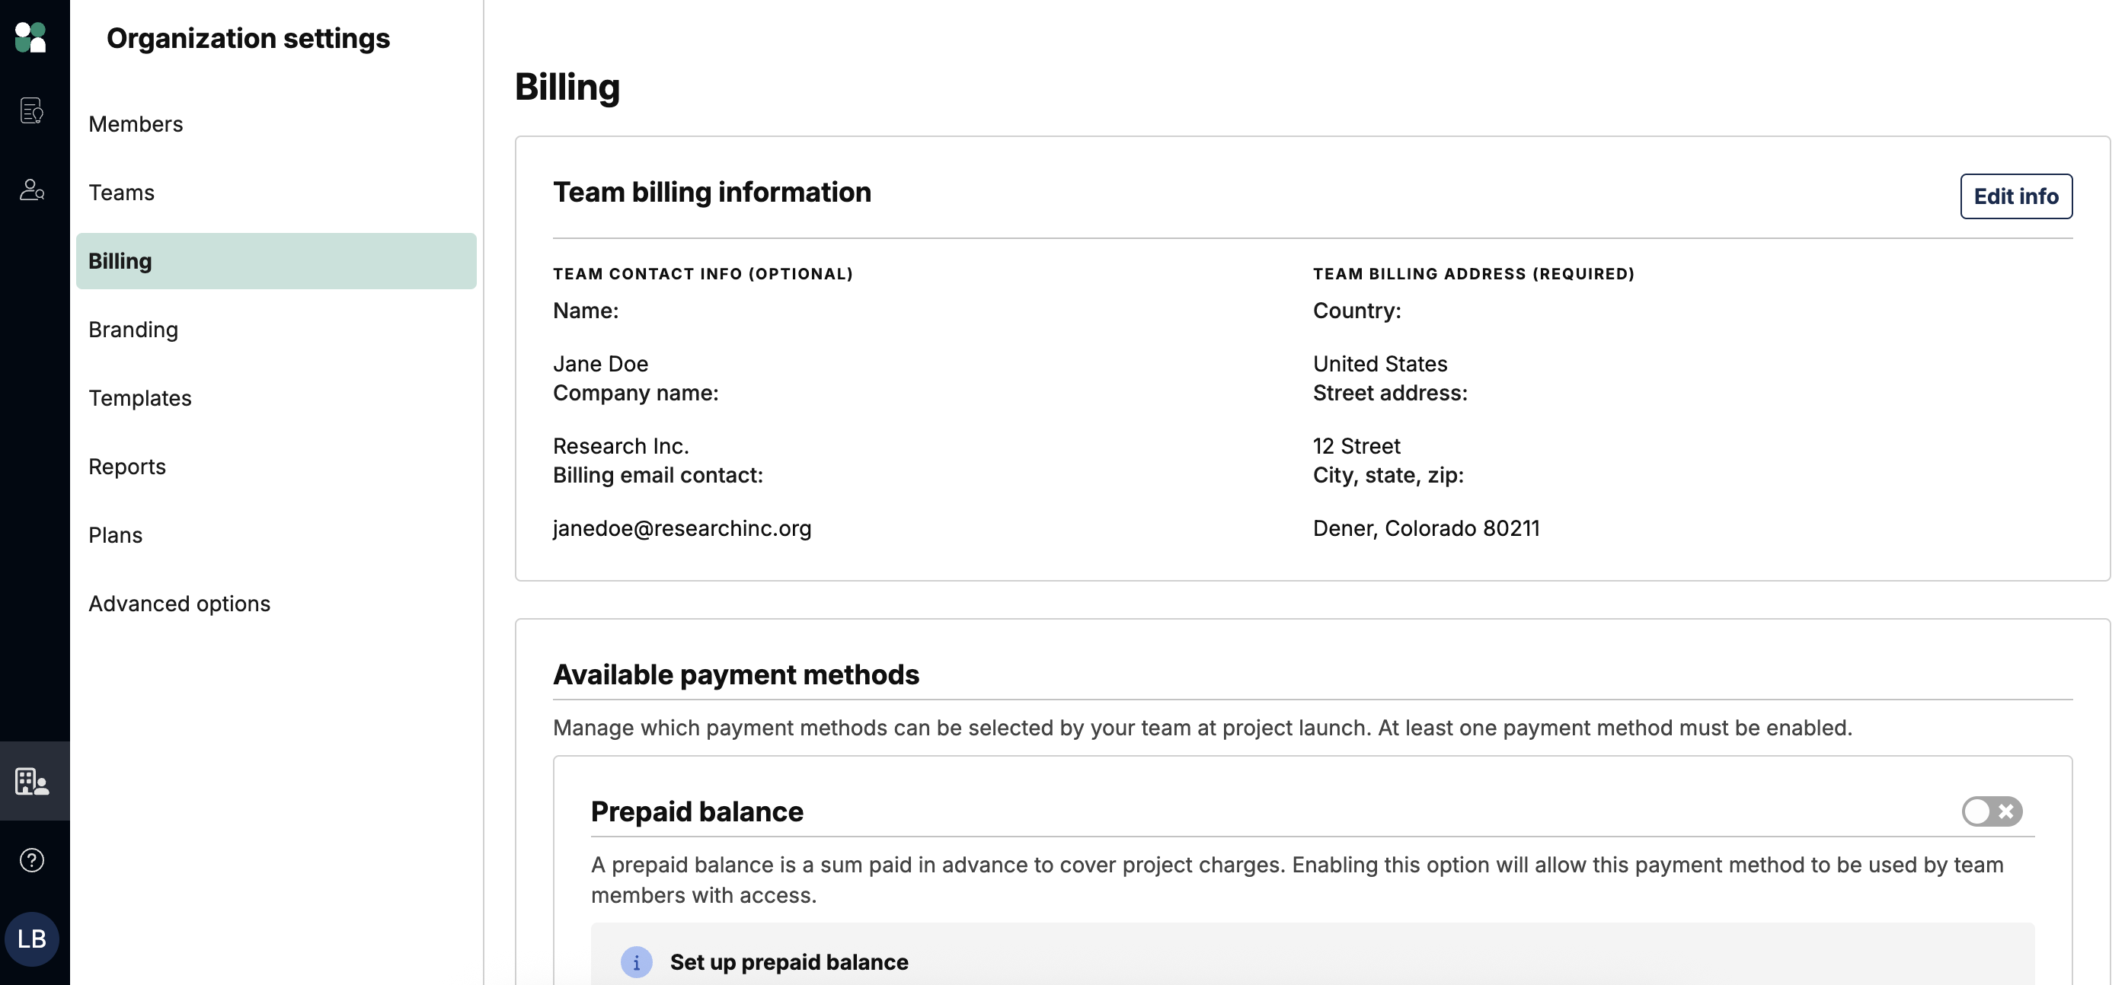Click the info icon beside Set up prepaid balance
Screen dimensions: 2125x985
pos(636,962)
